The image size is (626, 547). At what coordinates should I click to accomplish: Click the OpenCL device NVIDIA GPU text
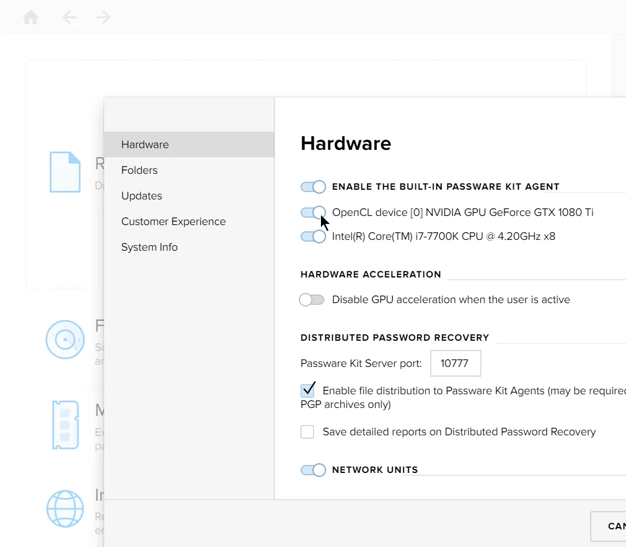[x=463, y=213]
